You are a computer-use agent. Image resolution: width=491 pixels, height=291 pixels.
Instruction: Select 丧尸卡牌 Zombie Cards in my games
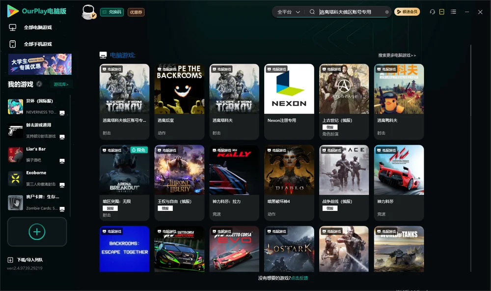click(x=36, y=203)
